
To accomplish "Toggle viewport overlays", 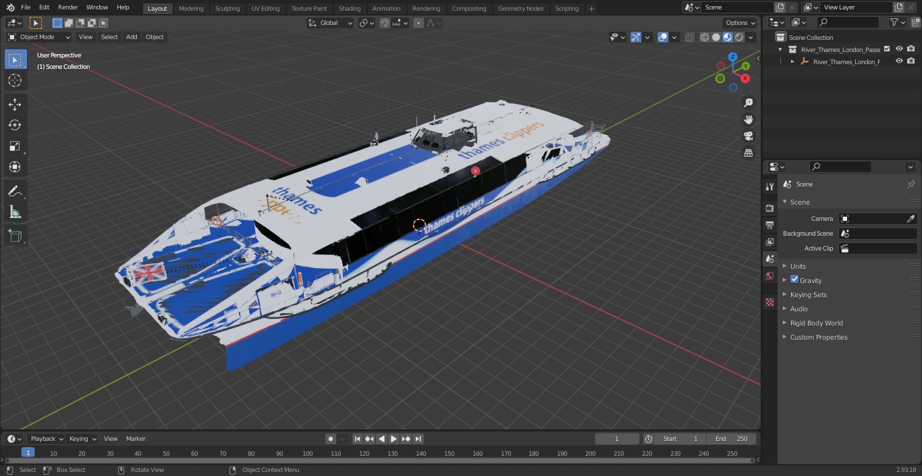I will tap(663, 38).
